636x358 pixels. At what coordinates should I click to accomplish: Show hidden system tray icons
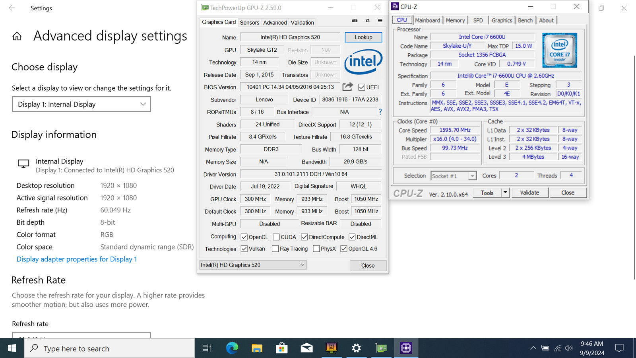(533, 348)
